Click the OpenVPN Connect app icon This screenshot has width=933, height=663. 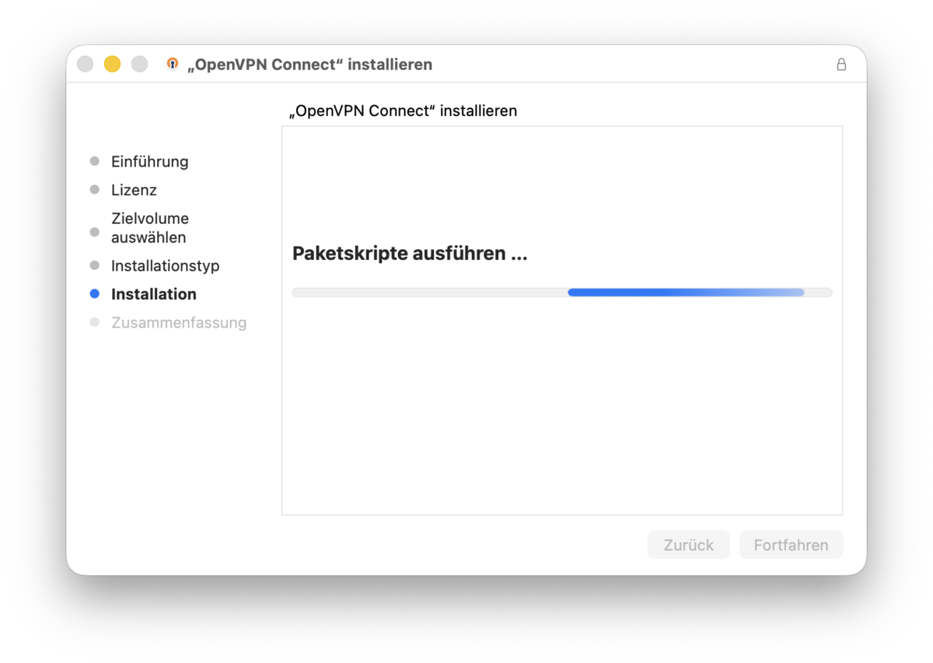click(x=173, y=64)
